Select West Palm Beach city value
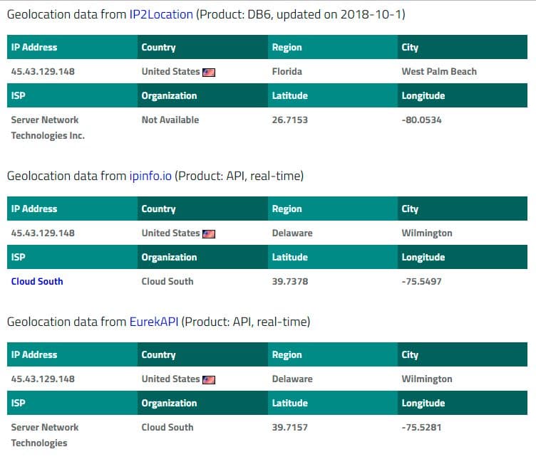Screen dimensions: 536x464 click(x=439, y=71)
